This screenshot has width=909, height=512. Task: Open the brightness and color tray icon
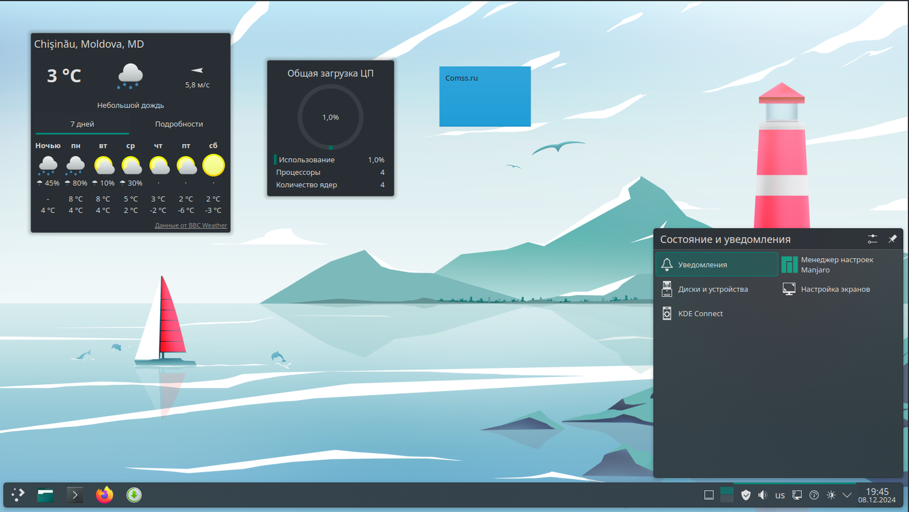[831, 495]
